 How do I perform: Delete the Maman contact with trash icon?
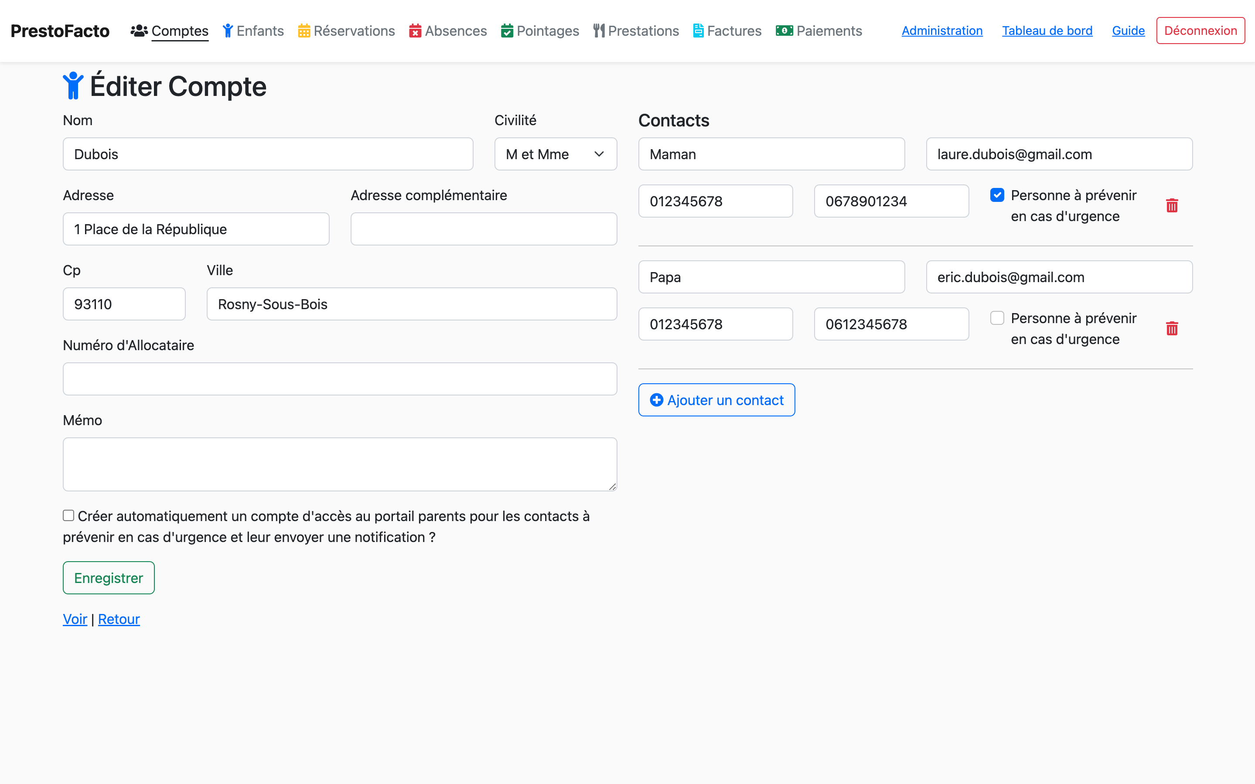(1172, 205)
